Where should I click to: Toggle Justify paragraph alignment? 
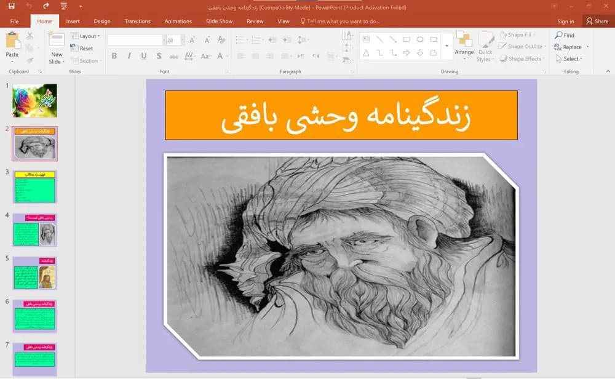point(287,57)
